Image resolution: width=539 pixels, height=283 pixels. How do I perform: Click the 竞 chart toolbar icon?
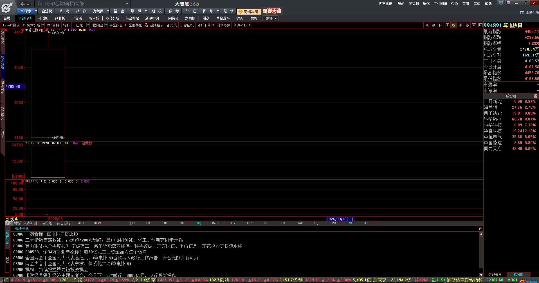427,25
